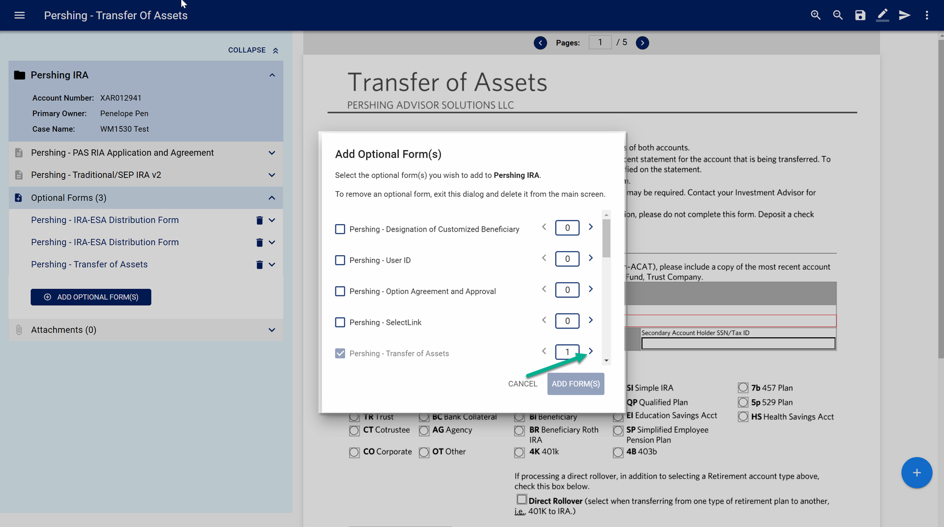Open the three-dot more options menu
The image size is (944, 527).
pyautogui.click(x=927, y=15)
